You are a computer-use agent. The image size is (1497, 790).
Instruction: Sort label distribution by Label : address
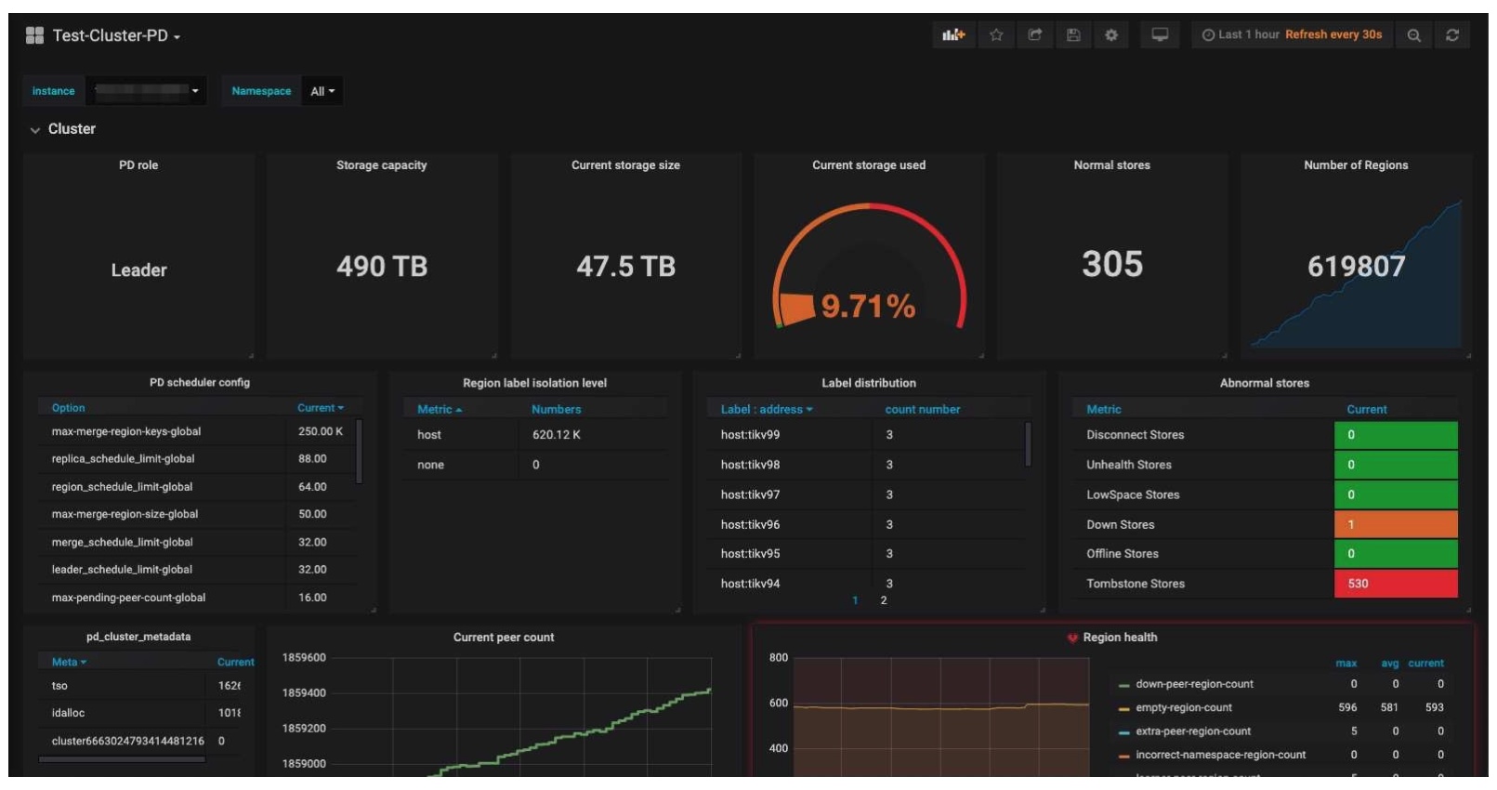click(x=767, y=409)
